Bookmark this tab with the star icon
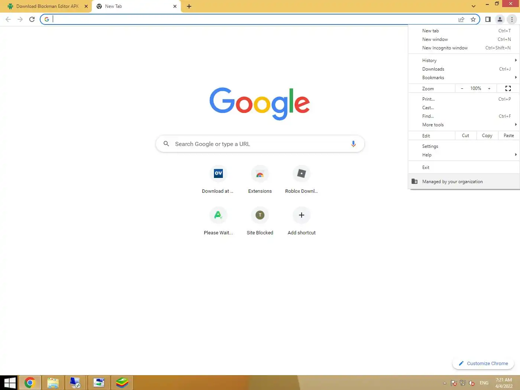The height and width of the screenshot is (390, 520). [x=473, y=19]
